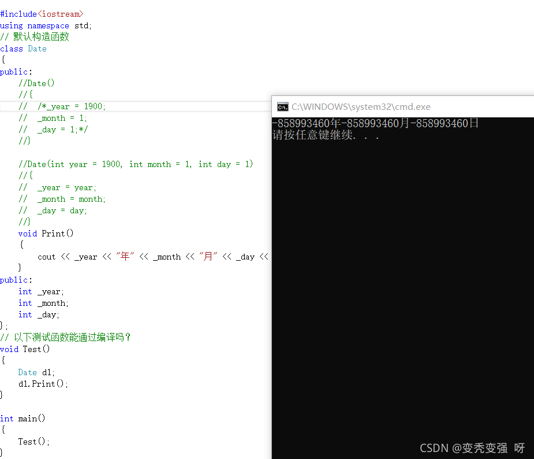
Task: Click the cout << _year statement
Action: click(153, 257)
